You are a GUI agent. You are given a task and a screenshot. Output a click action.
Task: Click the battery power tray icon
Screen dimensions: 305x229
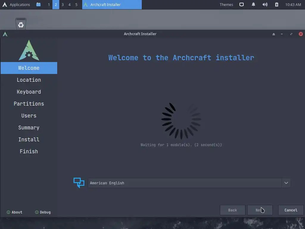[x=277, y=4]
